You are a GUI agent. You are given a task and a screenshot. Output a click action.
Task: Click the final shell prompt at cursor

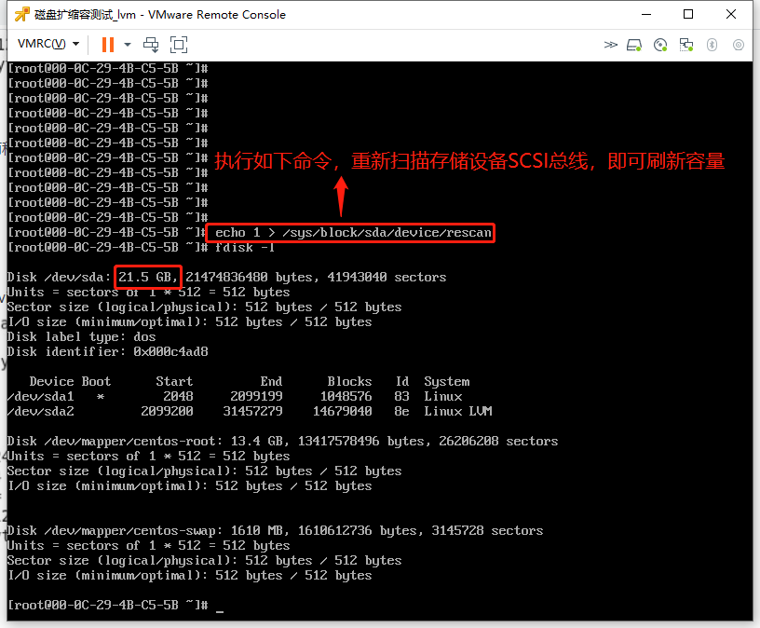point(115,606)
